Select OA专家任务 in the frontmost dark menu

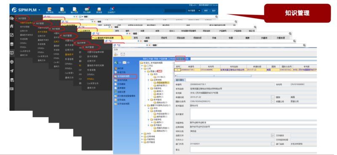(92, 84)
